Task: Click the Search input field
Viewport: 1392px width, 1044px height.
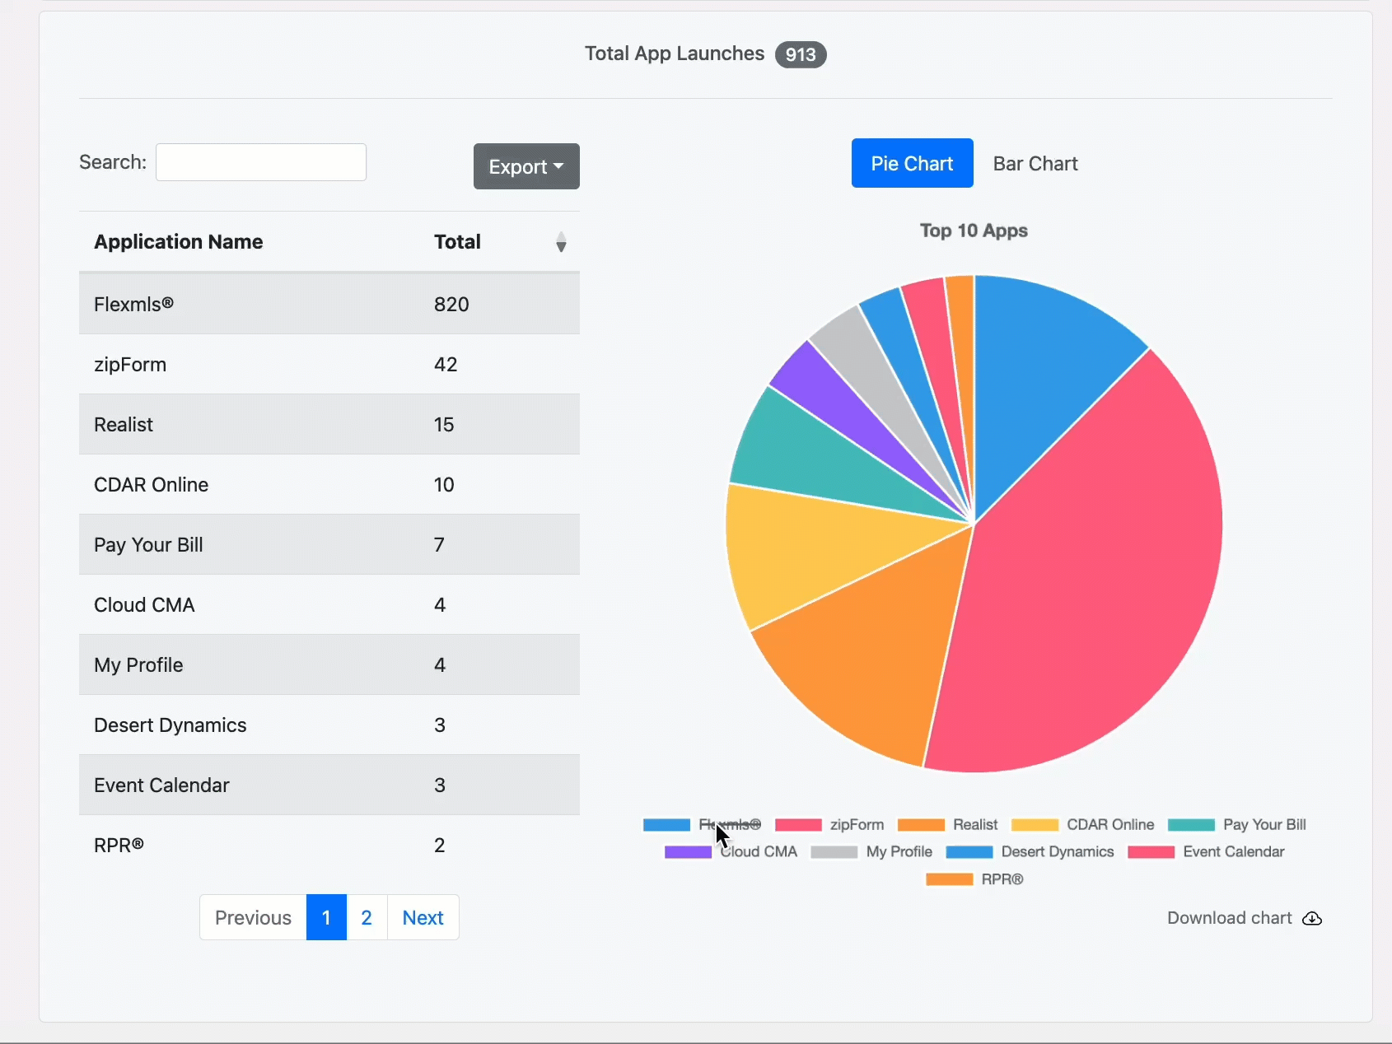Action: (261, 162)
